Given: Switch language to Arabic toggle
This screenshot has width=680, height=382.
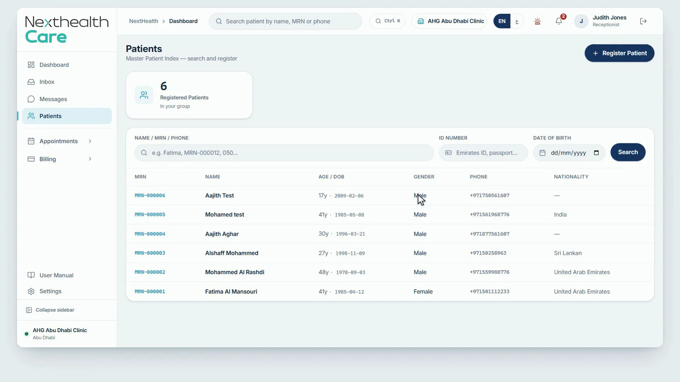Looking at the screenshot, I should [517, 21].
